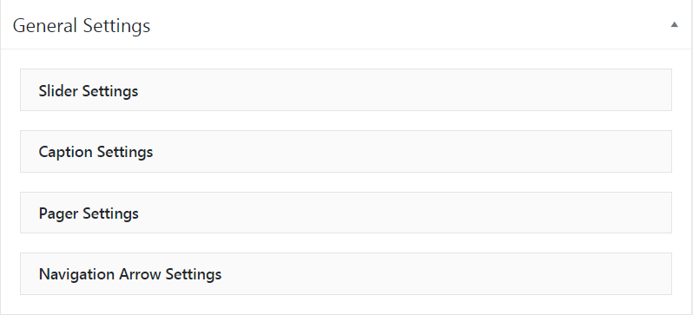Show pager options under Pager Settings

tap(346, 213)
